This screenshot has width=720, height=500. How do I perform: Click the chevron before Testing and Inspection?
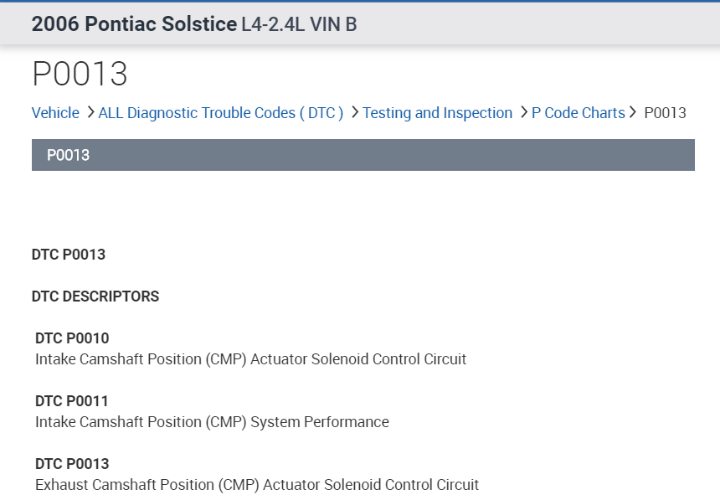(355, 112)
